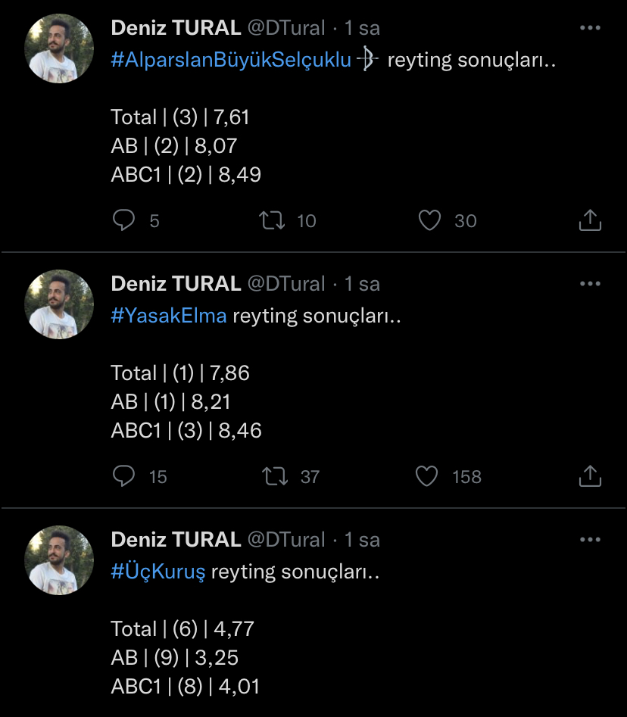627x717 pixels.
Task: Open the #ÜçKuruş hashtag
Action: tap(158, 572)
